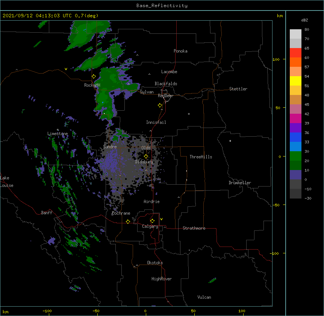This screenshot has width=324, height=316.
Task: Select the orange 60-57 dBZ legend swatch
Action: point(295,62)
